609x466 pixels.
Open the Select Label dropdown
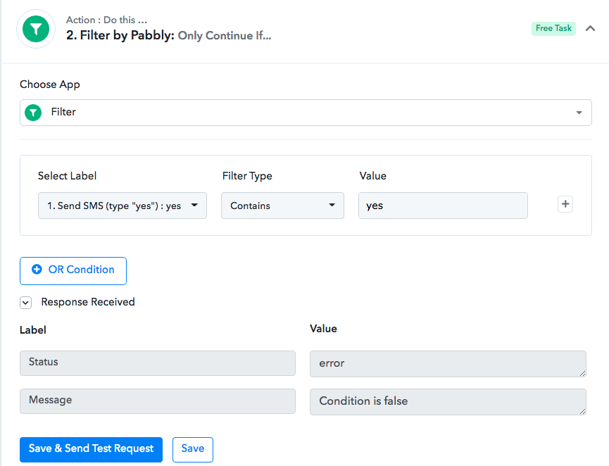123,206
